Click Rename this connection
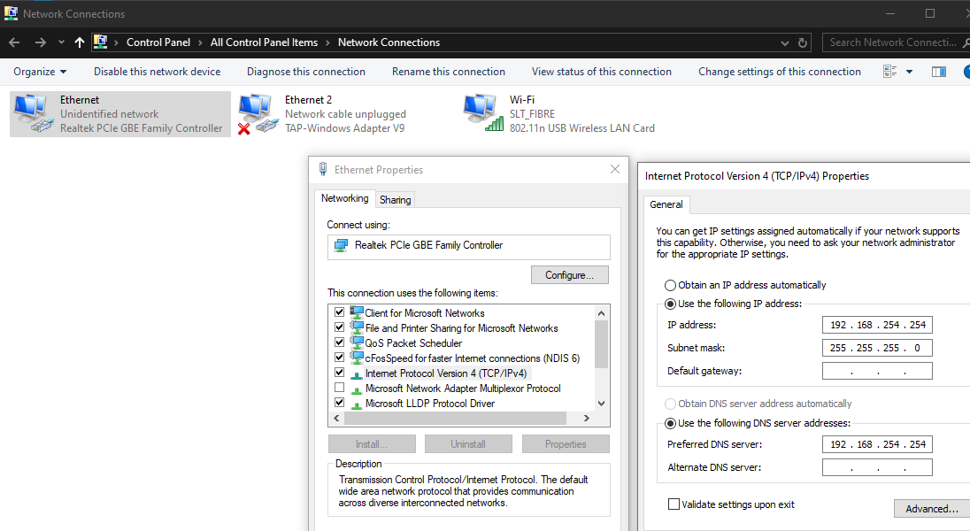970x531 pixels. (449, 72)
